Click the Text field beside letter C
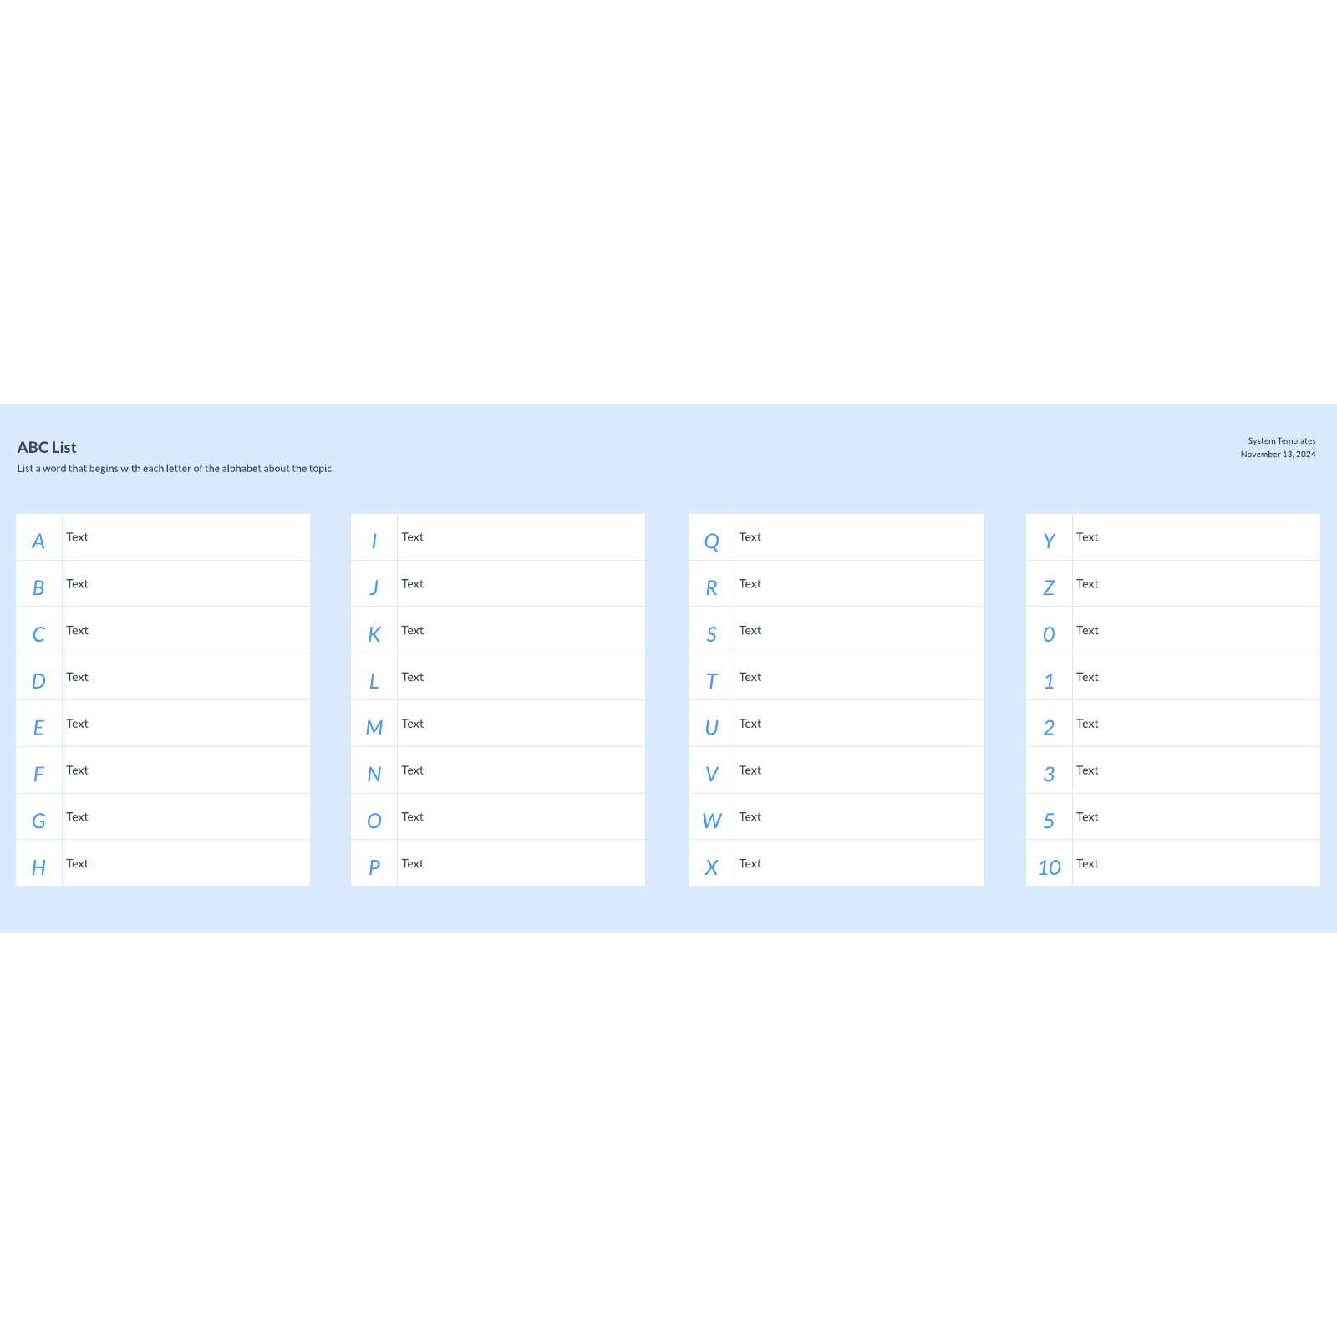Image resolution: width=1337 pixels, height=1337 pixels. click(x=186, y=630)
